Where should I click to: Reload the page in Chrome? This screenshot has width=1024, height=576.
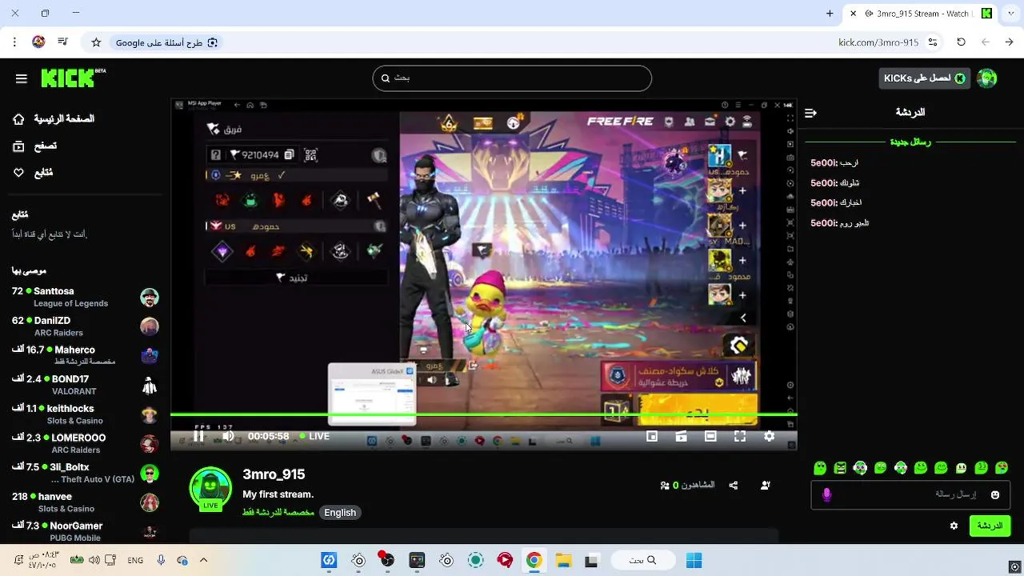pos(961,42)
